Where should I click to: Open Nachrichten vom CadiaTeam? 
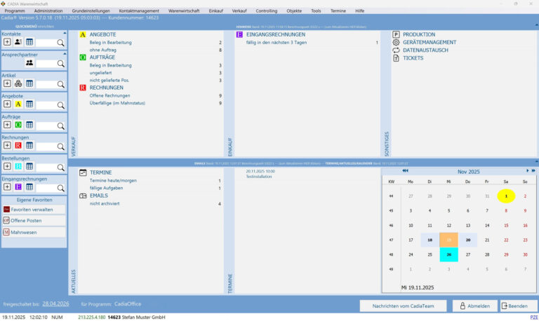point(403,306)
